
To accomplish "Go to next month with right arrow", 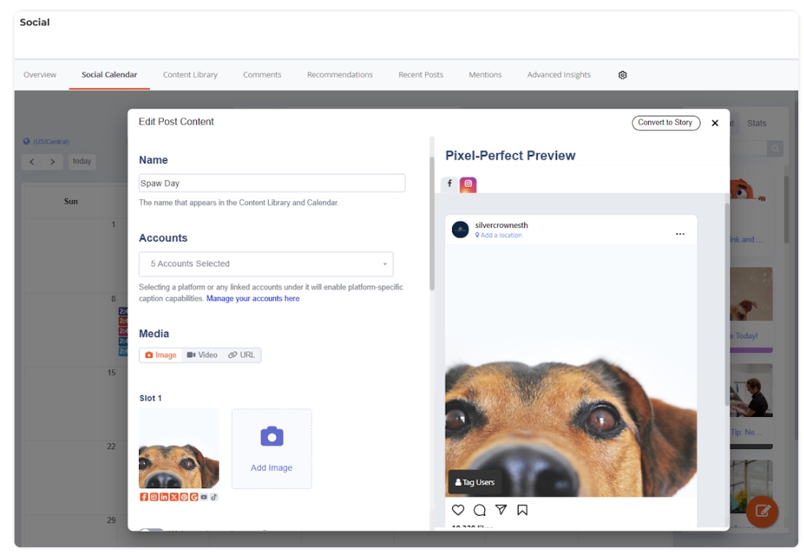I will 52,162.
